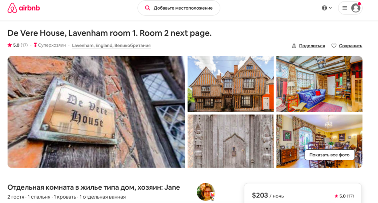Click the Сохранить link
This screenshot has width=378, height=203.
351,45
